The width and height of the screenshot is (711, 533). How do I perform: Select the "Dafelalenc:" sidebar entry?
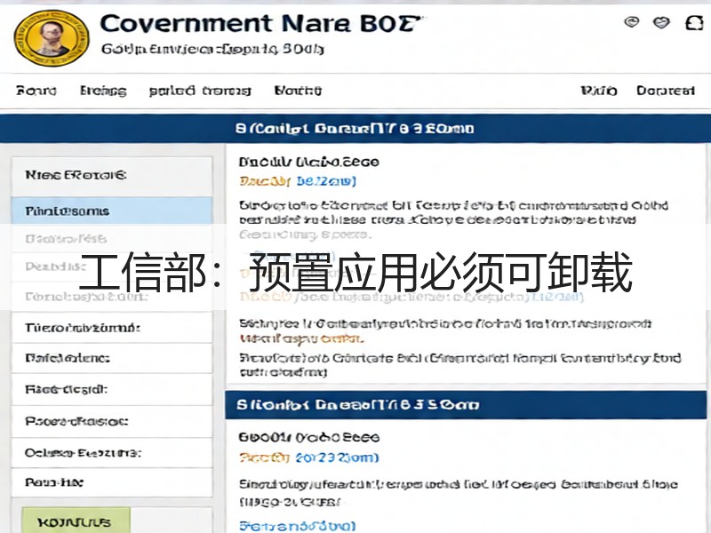[x=112, y=358]
